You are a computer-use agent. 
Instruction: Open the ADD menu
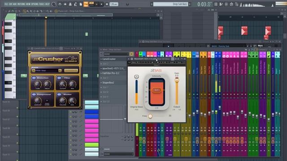click(15, 4)
